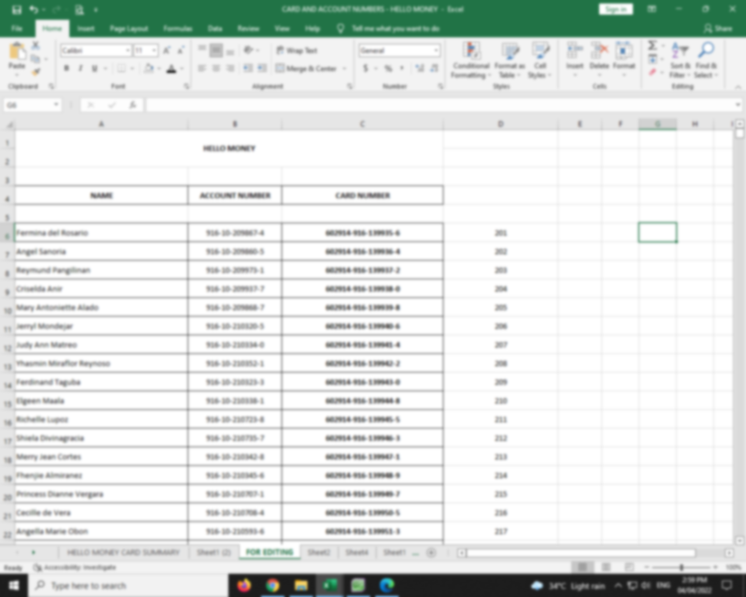The height and width of the screenshot is (597, 746).
Task: Adjust the zoom slider in status bar
Action: coord(681,567)
